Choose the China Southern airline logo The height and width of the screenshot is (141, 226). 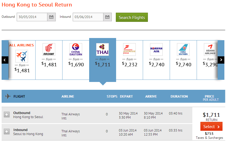[x=183, y=50]
